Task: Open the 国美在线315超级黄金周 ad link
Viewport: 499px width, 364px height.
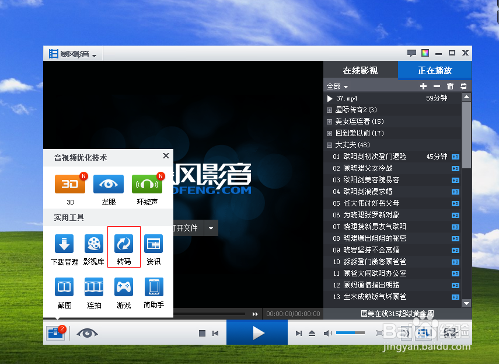Action: tap(397, 314)
